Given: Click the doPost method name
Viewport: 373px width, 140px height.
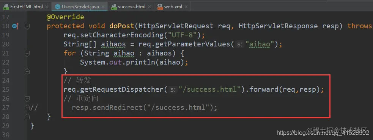Looking at the screenshot, I should click(122, 26).
